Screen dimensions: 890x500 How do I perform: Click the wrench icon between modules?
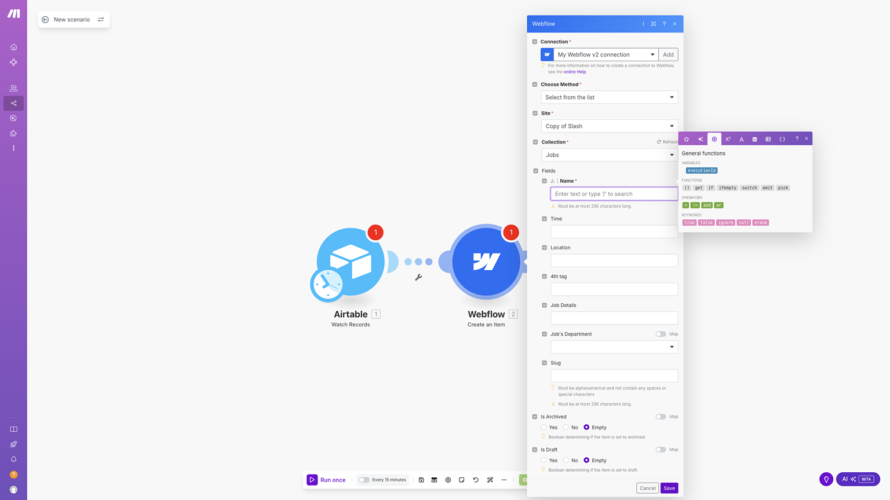(418, 277)
